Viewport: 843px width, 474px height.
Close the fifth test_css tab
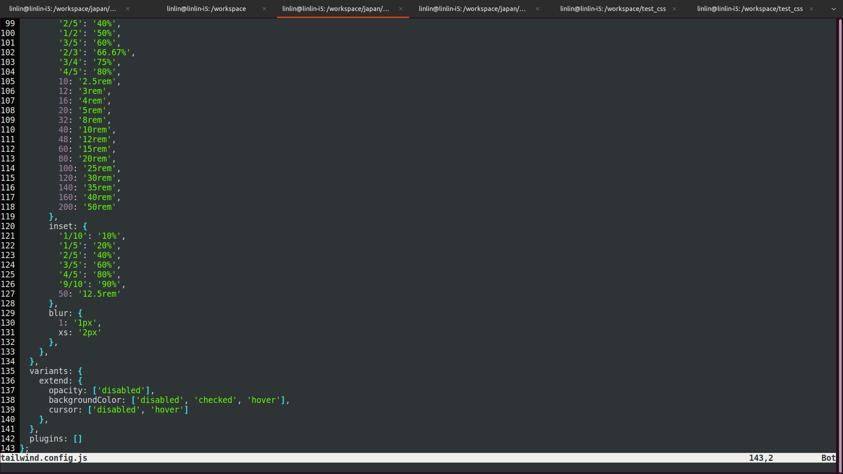[x=674, y=9]
